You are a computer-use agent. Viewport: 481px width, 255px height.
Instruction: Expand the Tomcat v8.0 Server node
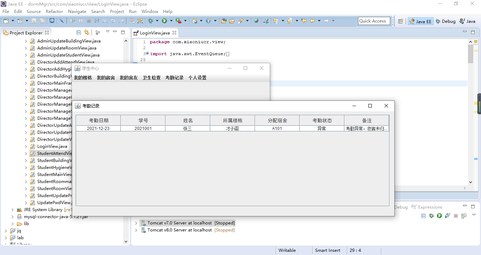coord(136,230)
